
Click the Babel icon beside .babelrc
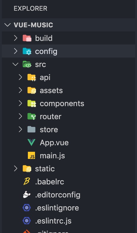point(27,182)
